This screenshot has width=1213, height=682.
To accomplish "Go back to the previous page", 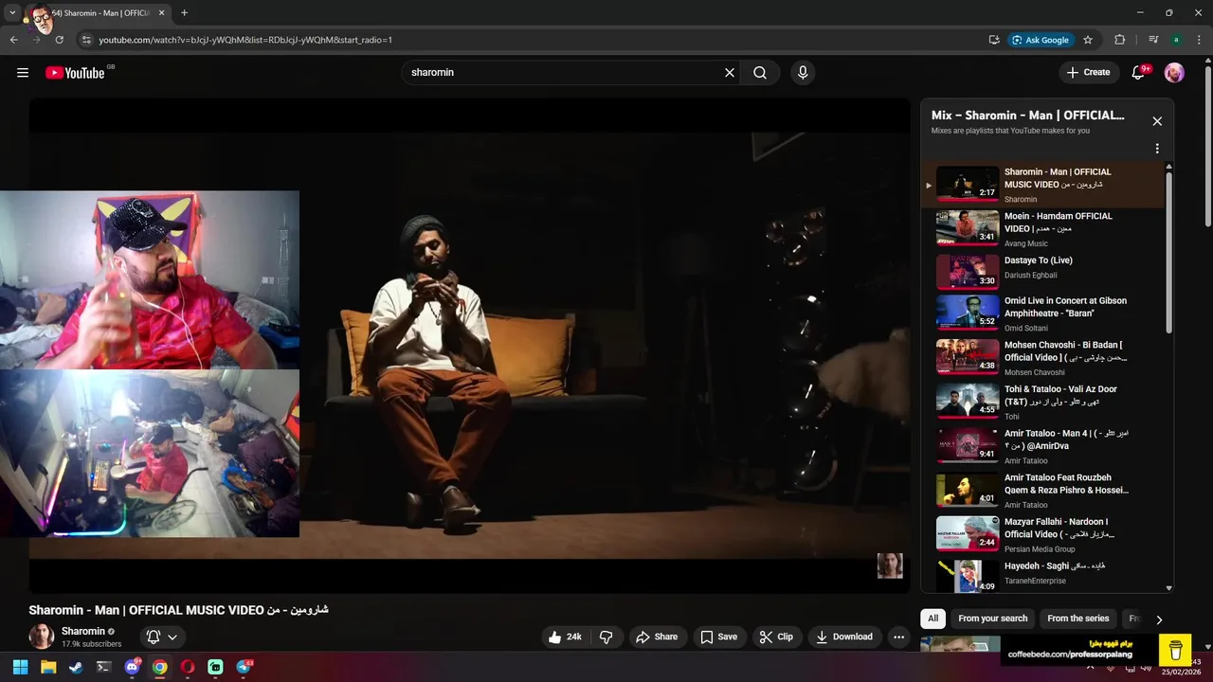I will [x=13, y=40].
